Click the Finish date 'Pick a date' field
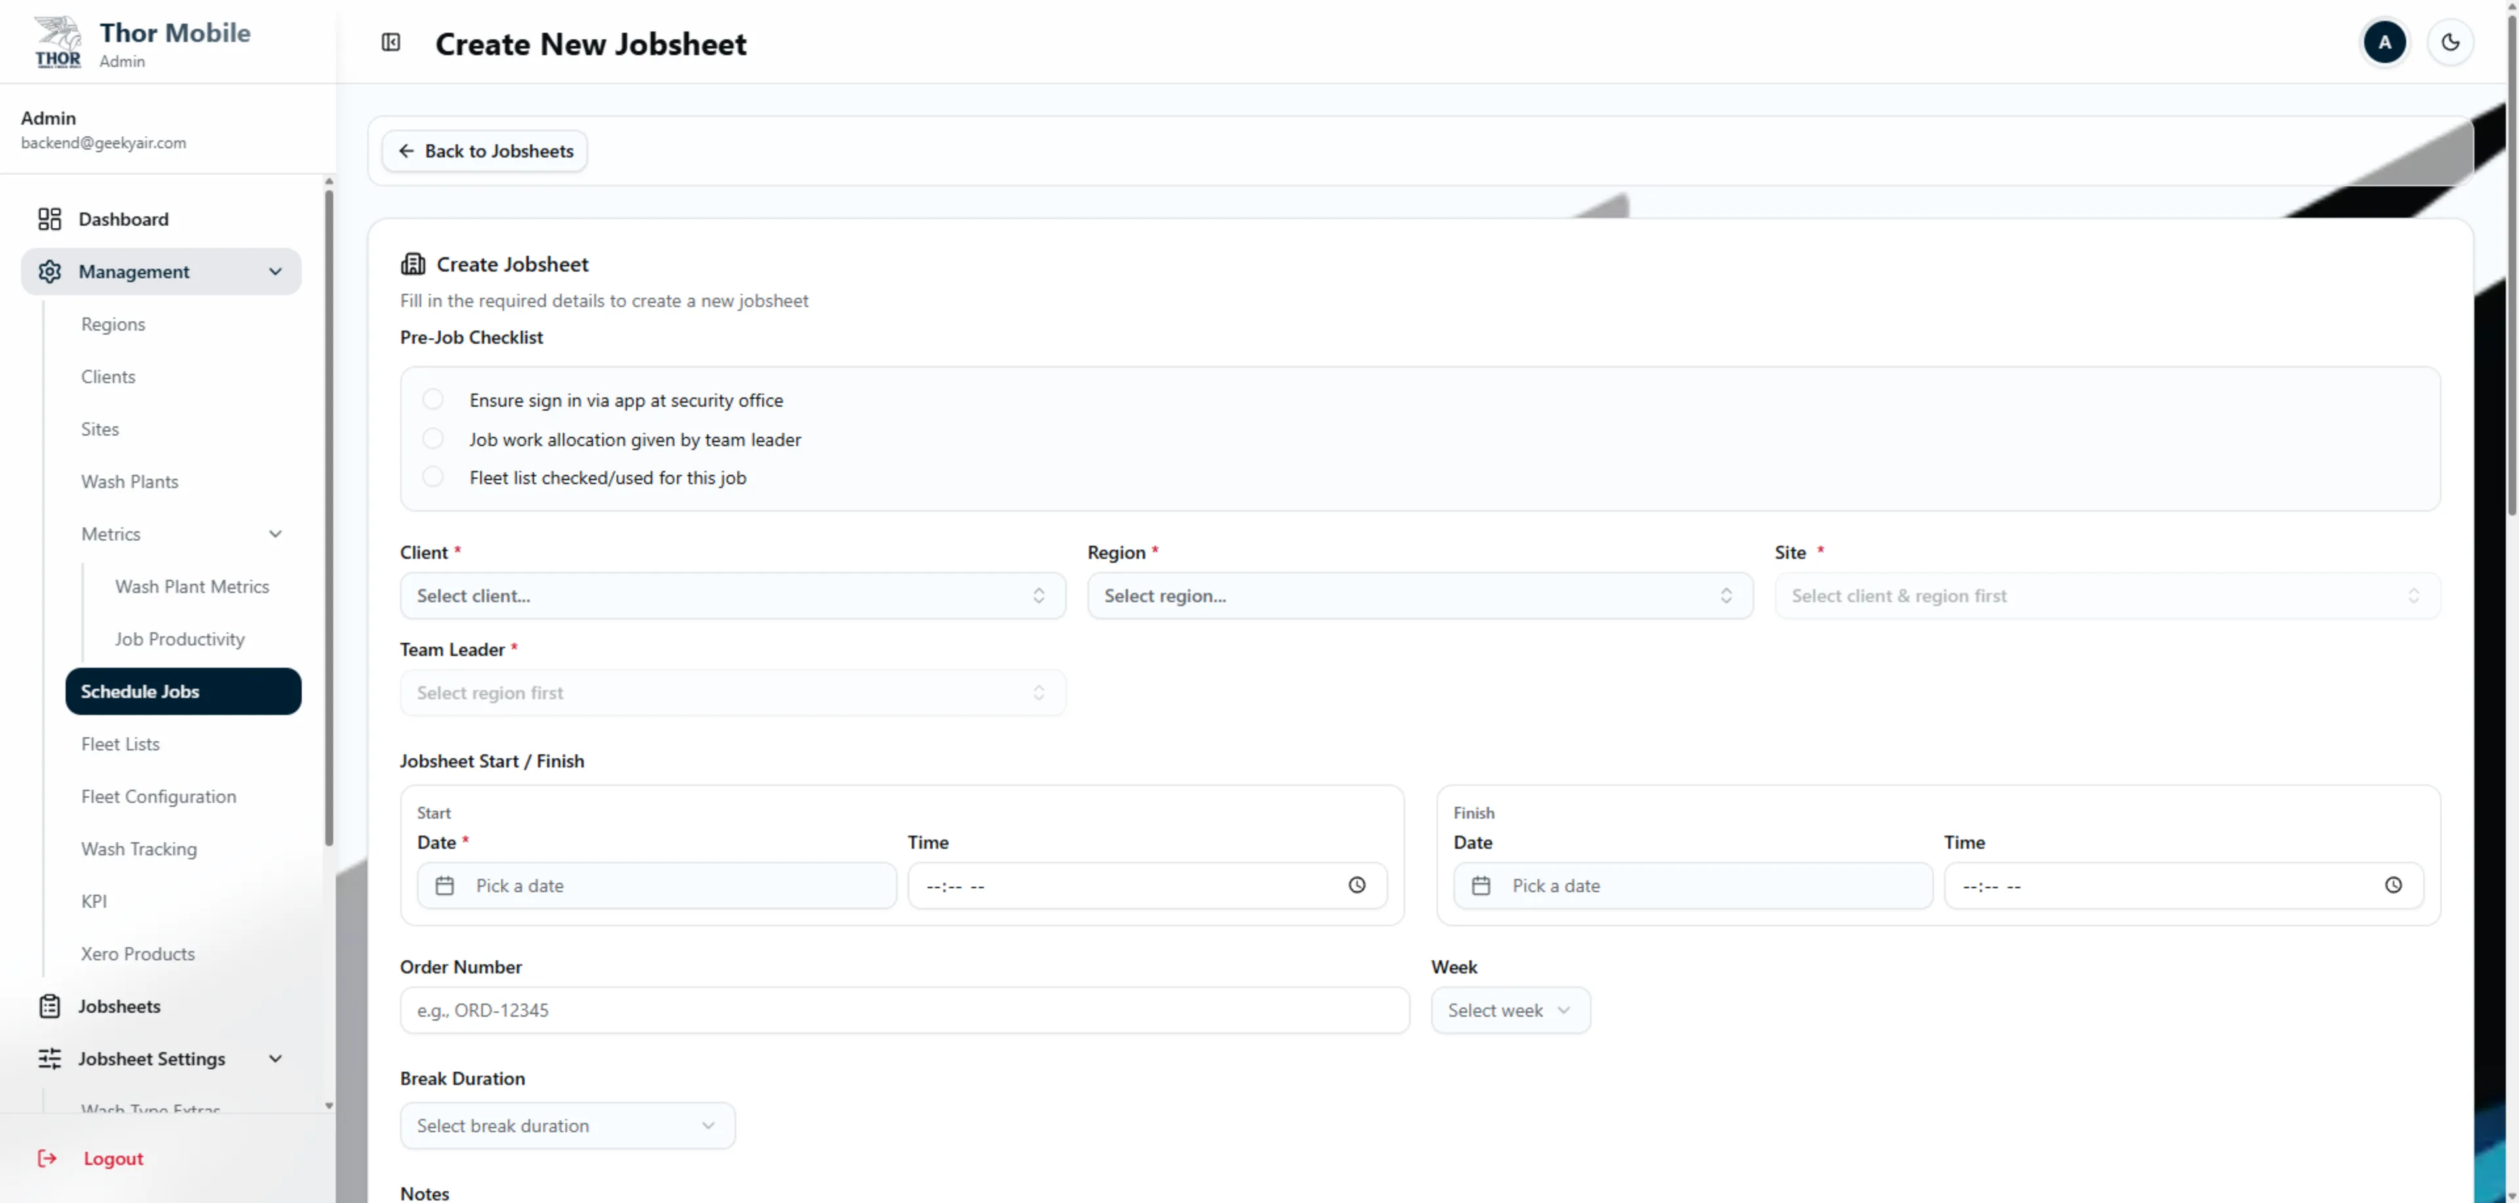The image size is (2519, 1203). tap(1692, 886)
